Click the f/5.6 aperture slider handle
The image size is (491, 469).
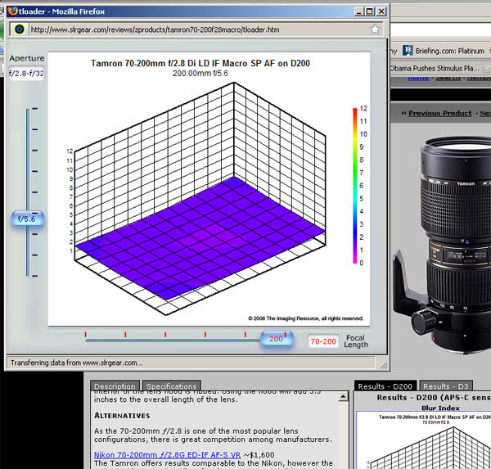(x=27, y=219)
